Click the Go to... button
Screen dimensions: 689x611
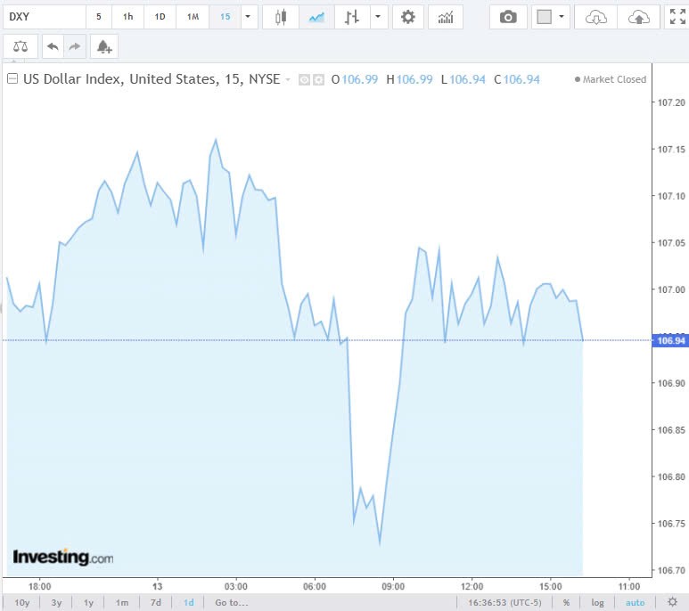tap(231, 603)
